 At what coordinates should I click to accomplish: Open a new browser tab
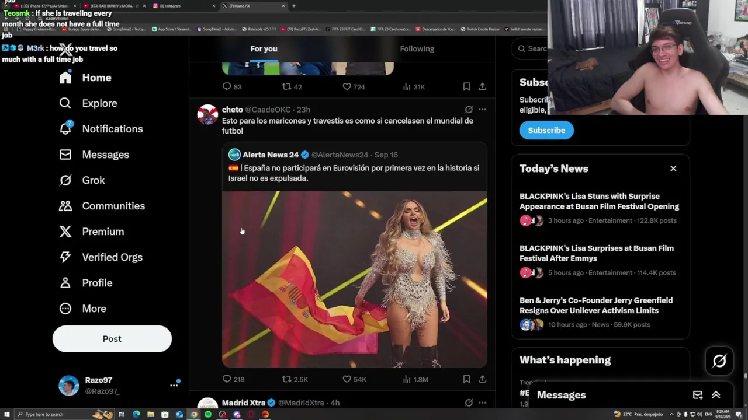[x=293, y=6]
